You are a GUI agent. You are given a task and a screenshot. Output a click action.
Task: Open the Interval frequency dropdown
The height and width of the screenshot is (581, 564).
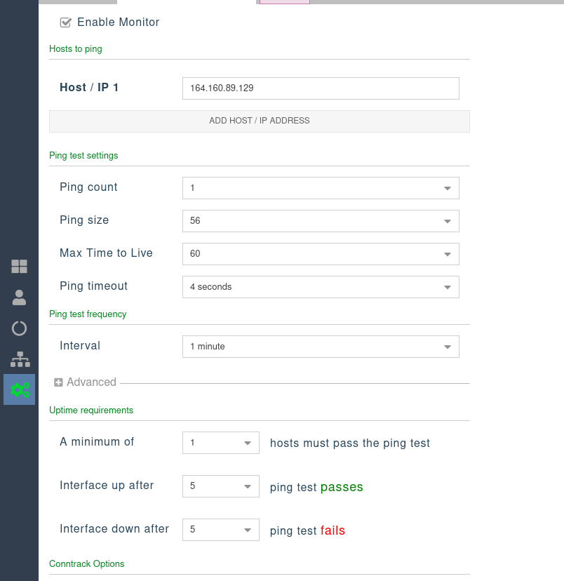point(320,347)
